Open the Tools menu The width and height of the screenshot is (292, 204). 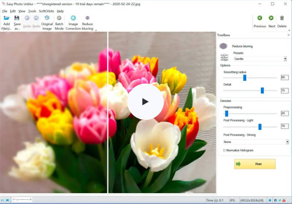(x=32, y=11)
